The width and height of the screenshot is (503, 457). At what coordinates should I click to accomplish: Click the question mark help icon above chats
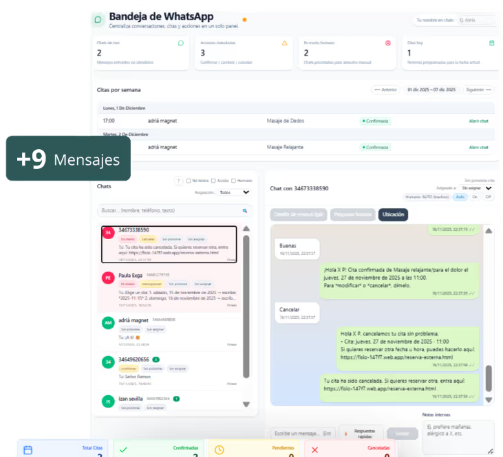tap(178, 181)
